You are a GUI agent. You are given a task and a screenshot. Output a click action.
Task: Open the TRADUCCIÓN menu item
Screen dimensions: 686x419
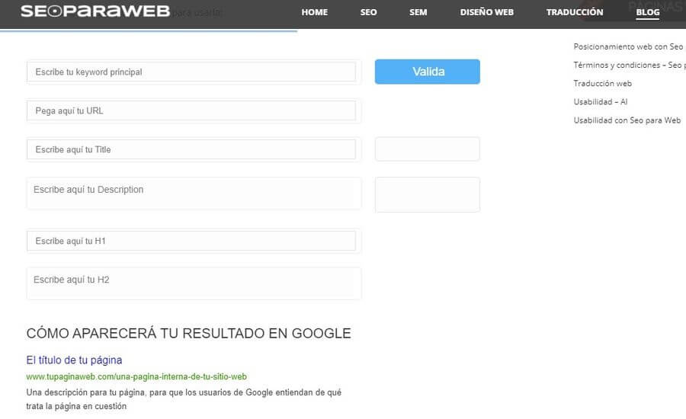point(575,12)
